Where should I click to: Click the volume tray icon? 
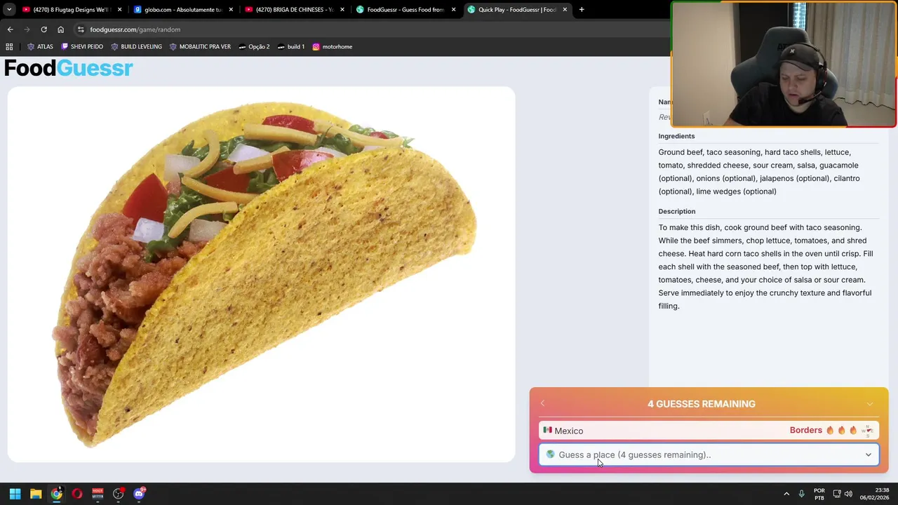point(848,494)
